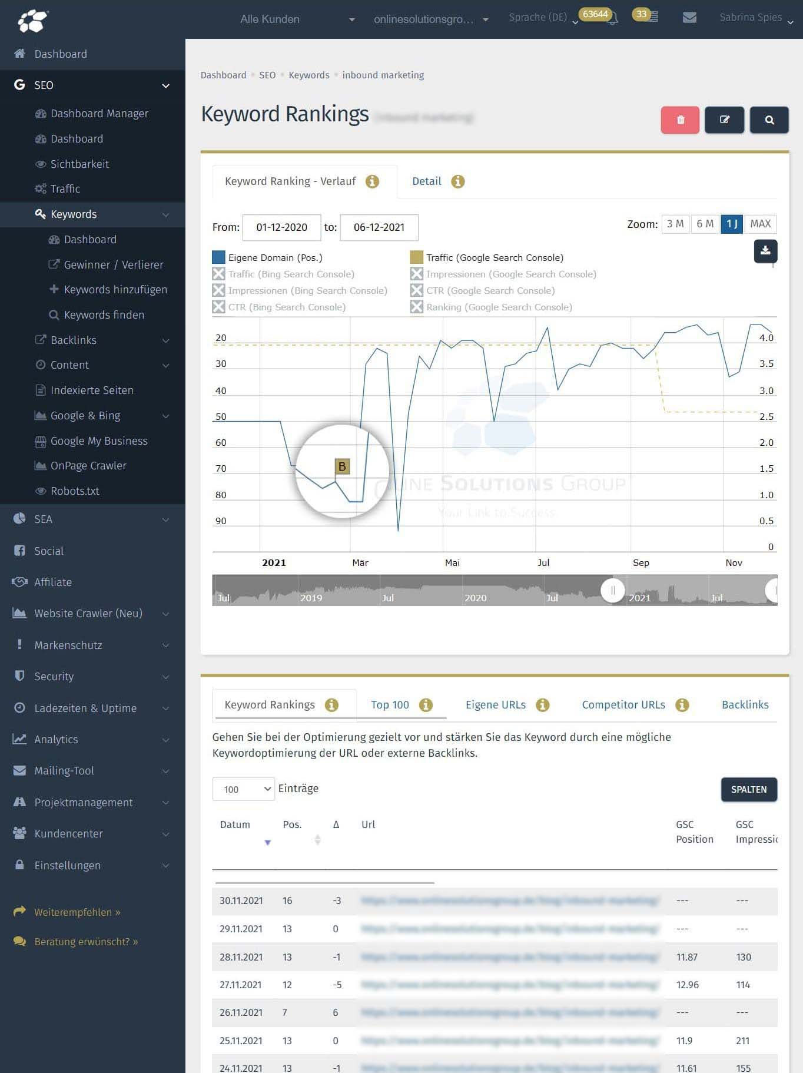Toggle Eigene Domain (Pos.) series

[267, 257]
